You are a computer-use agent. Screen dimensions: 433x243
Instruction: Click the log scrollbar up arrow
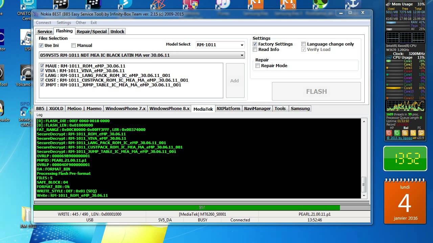click(364, 121)
